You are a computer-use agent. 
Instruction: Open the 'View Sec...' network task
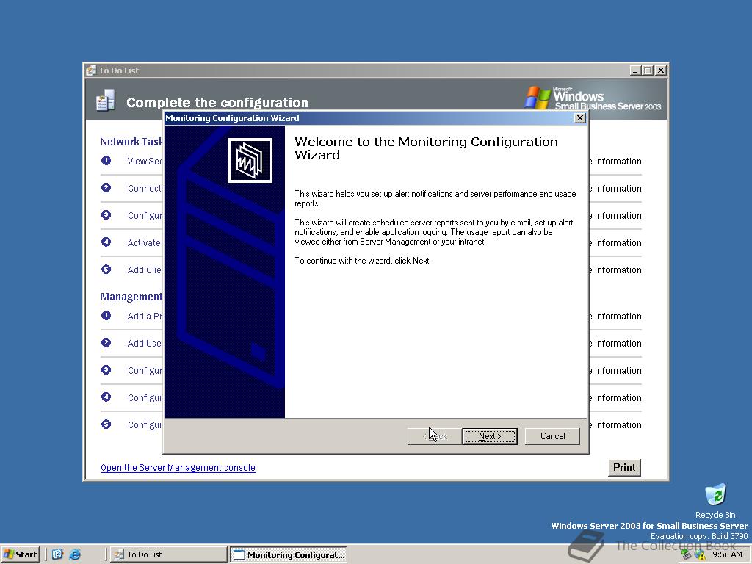pos(145,161)
